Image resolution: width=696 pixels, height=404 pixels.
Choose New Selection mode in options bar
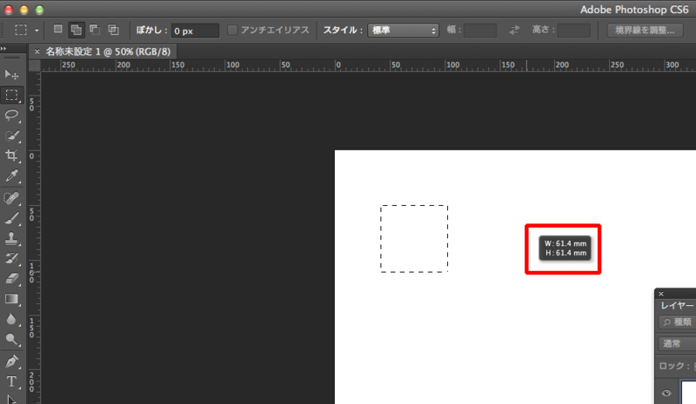(57, 30)
